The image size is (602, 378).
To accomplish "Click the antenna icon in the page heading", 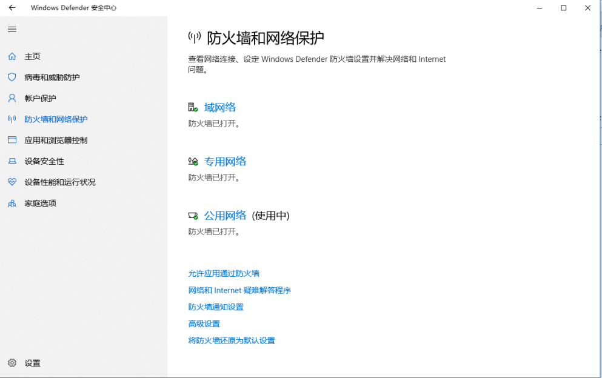I will coord(195,37).
